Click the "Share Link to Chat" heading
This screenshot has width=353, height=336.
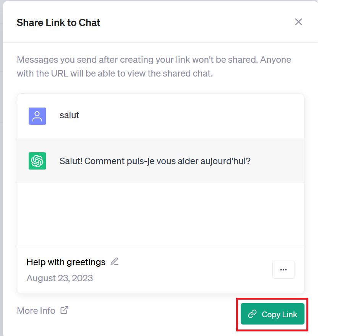tap(58, 23)
